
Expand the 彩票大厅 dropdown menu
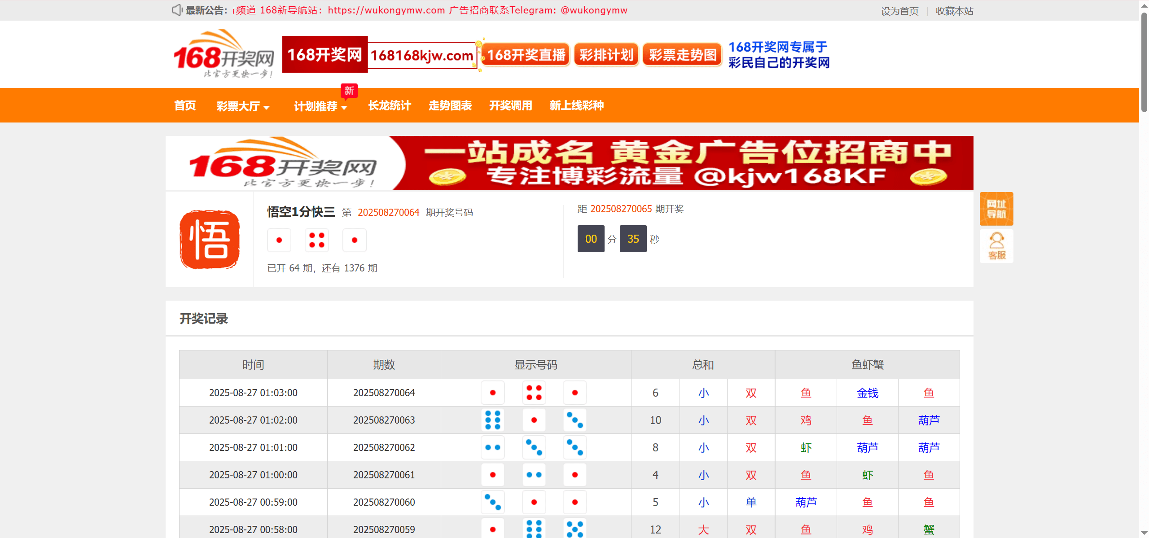coord(243,106)
